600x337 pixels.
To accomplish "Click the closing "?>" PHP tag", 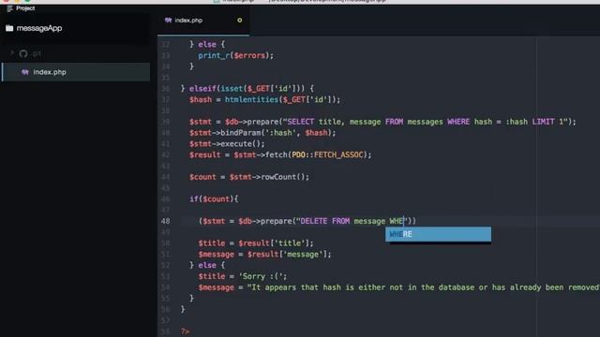I will (186, 331).
